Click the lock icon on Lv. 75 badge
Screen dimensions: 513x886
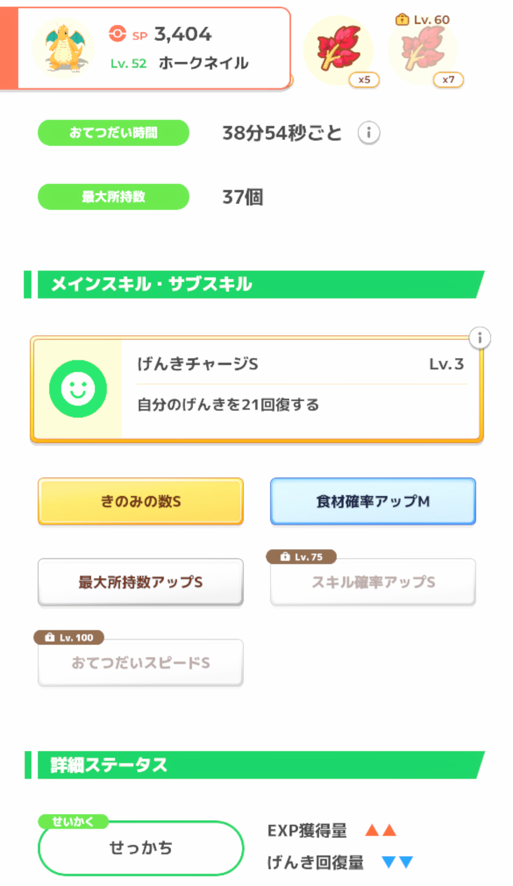[x=285, y=557]
